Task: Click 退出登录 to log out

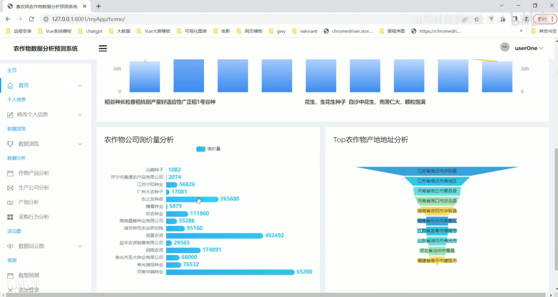Action: [28, 290]
